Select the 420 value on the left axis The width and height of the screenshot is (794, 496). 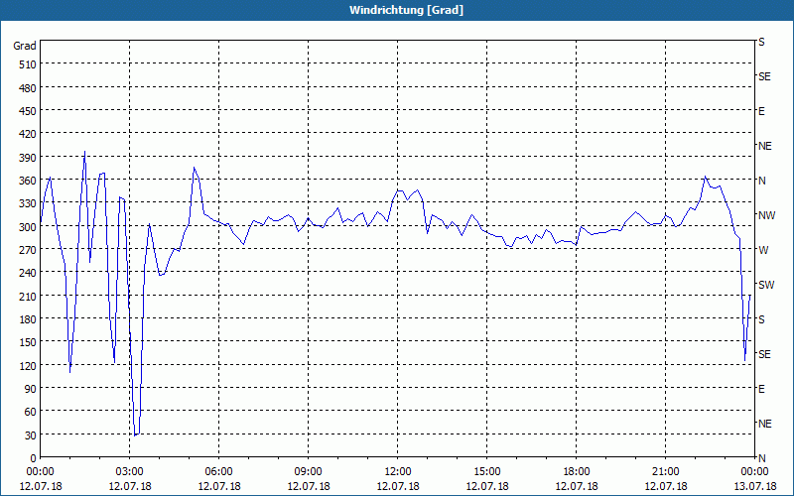[28, 134]
